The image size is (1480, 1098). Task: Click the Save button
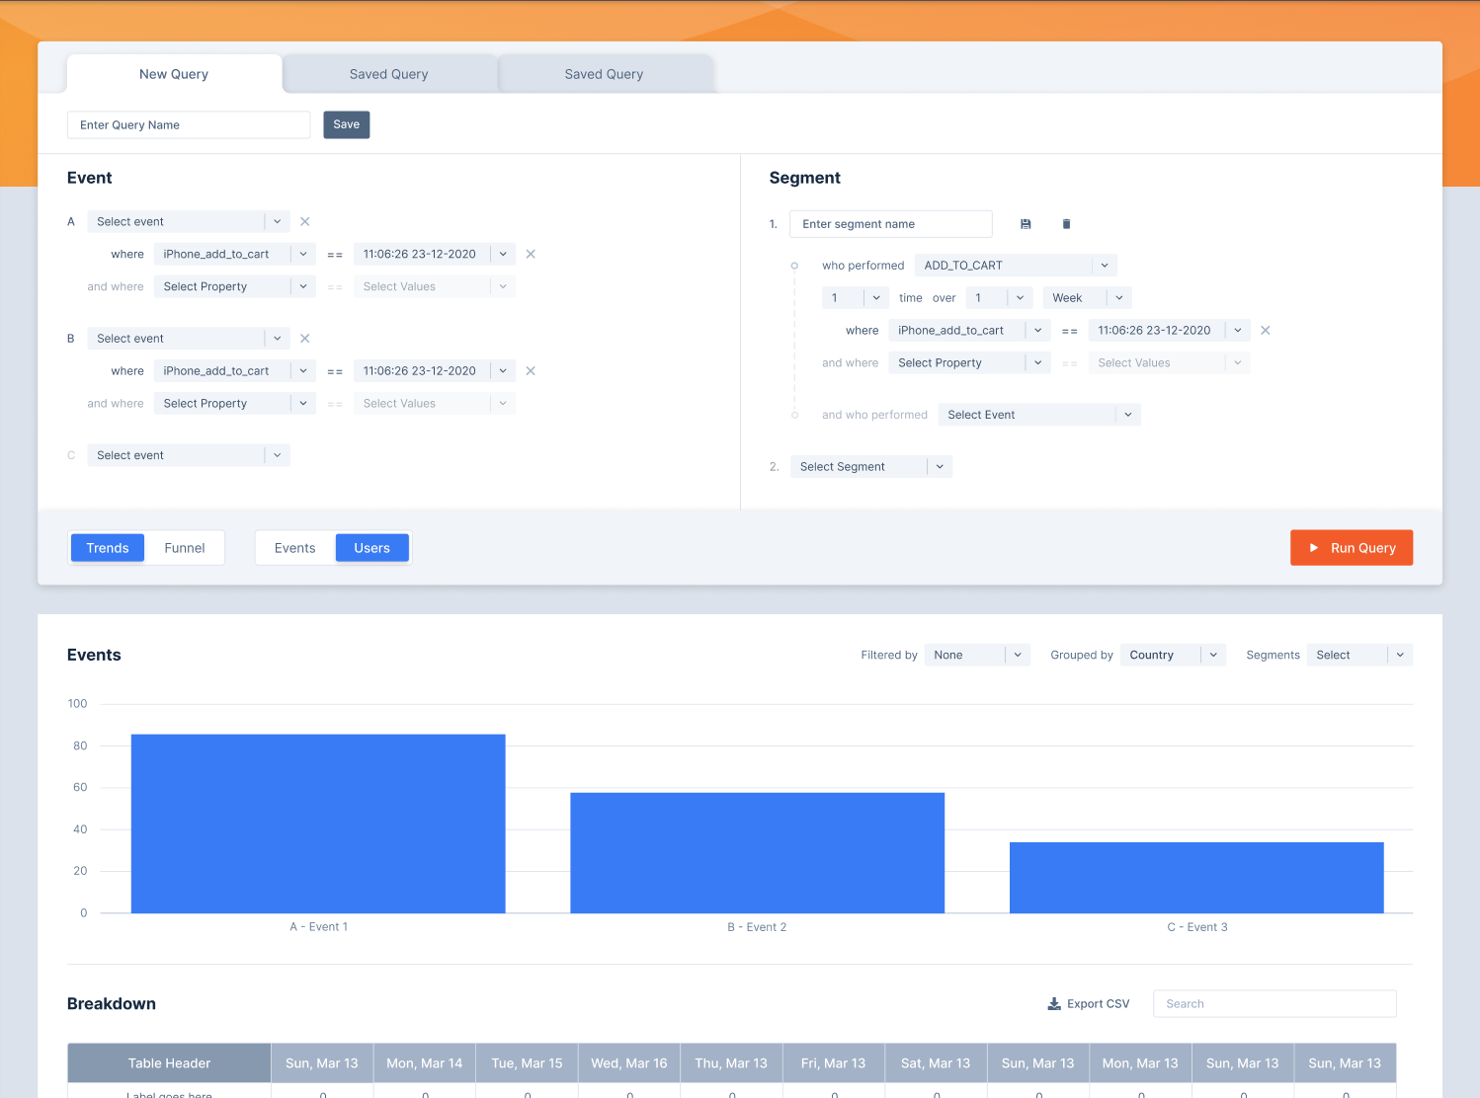[347, 125]
